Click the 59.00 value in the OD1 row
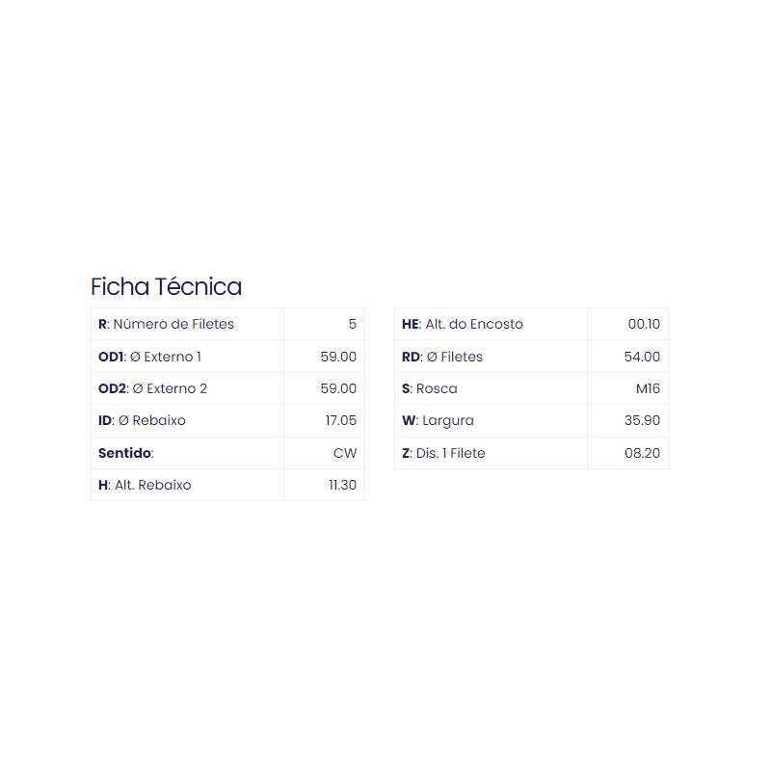Viewport: 771px width, 771px height. (x=338, y=357)
